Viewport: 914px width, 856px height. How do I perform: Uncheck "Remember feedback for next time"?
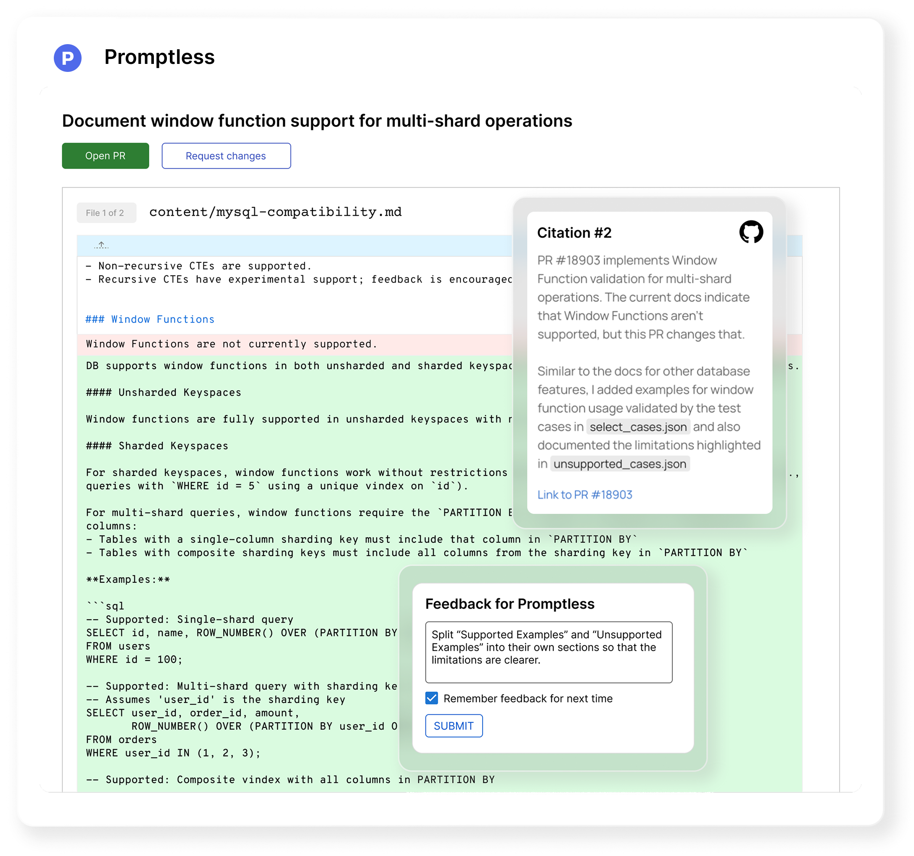[431, 698]
